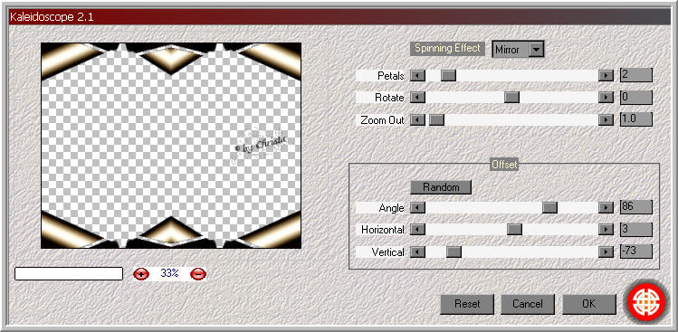678x332 pixels.
Task: Confirm with the OK button
Action: [589, 304]
